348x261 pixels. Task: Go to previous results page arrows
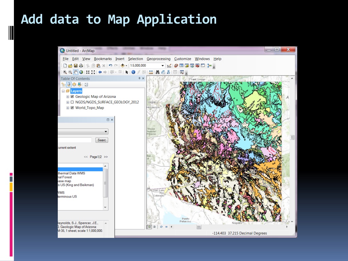point(86,157)
